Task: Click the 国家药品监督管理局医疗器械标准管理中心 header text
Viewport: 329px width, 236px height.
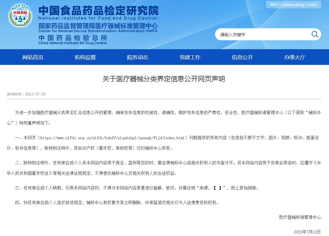Action: [98, 26]
